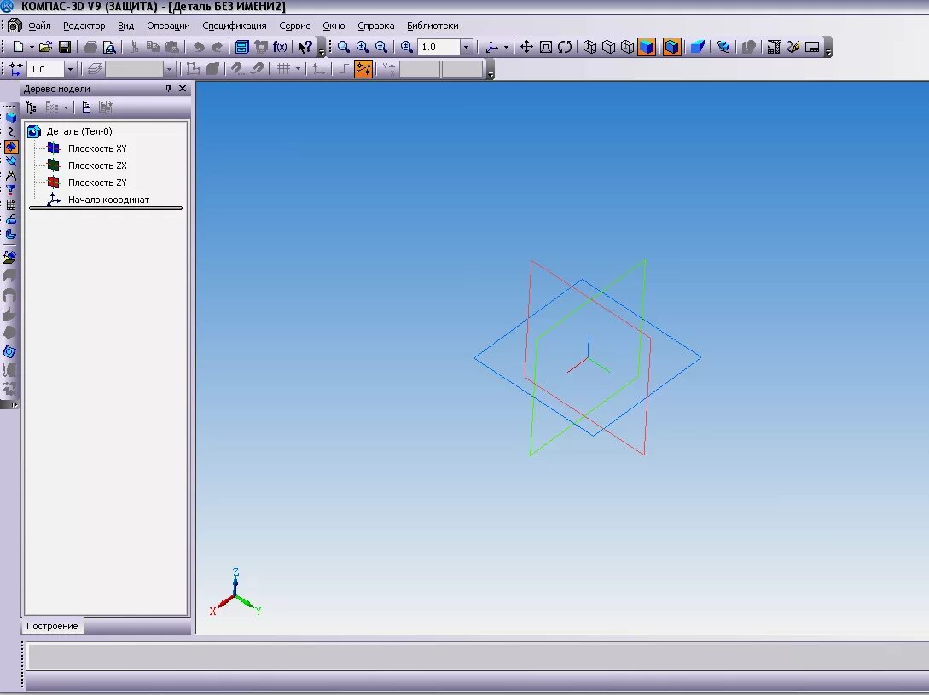Select the pan move tool
Viewport: 929px width, 695px height.
coord(526,47)
